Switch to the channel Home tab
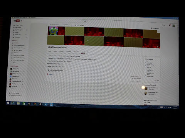This screenshot has height=138, width=185. (49, 51)
